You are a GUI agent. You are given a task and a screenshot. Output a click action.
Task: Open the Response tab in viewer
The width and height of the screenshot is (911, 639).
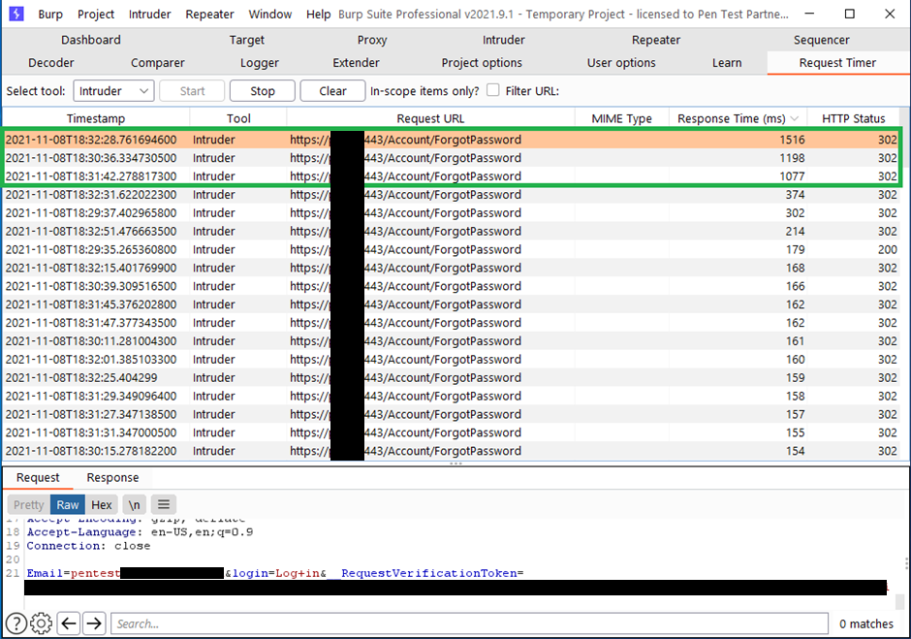point(112,477)
